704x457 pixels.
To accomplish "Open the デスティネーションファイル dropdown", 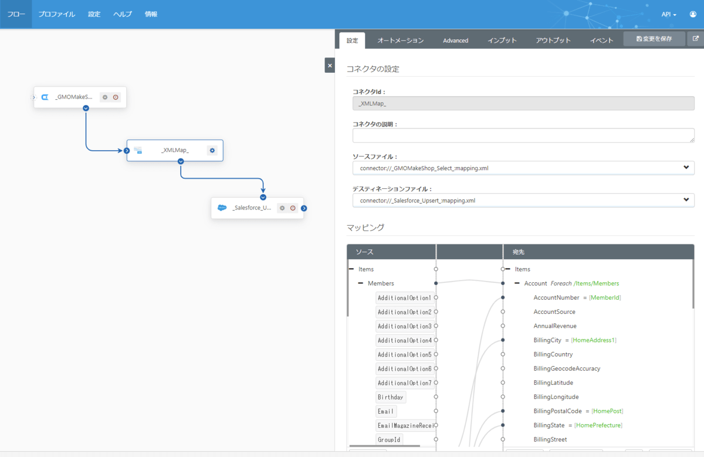I will pos(523,200).
